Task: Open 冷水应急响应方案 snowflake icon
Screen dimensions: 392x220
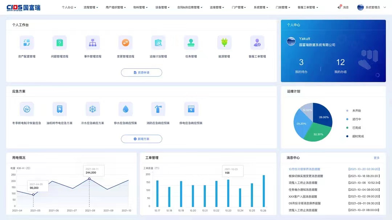Action: pos(93,109)
